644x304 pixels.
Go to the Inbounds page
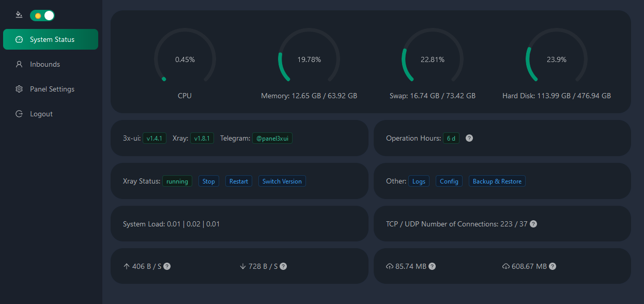coord(44,64)
